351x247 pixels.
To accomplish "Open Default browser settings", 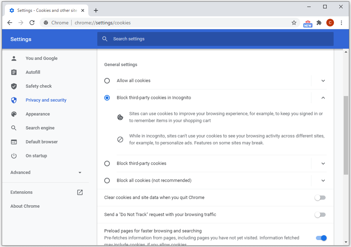I will [42, 142].
